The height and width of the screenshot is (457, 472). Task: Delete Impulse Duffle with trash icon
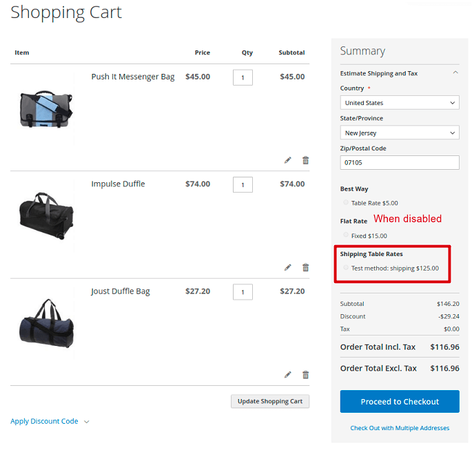click(x=305, y=268)
